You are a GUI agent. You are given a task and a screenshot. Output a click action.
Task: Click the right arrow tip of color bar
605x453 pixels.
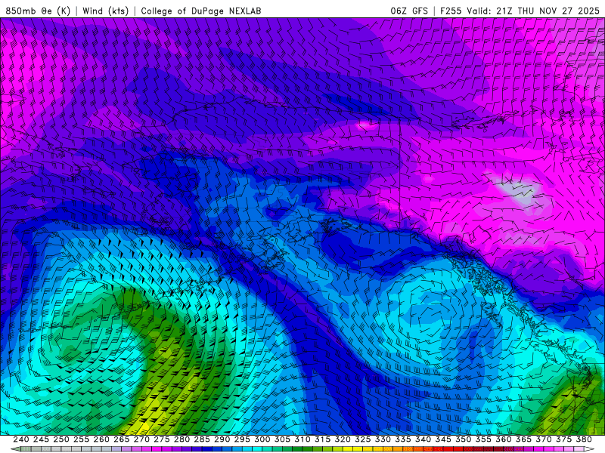[590, 449]
